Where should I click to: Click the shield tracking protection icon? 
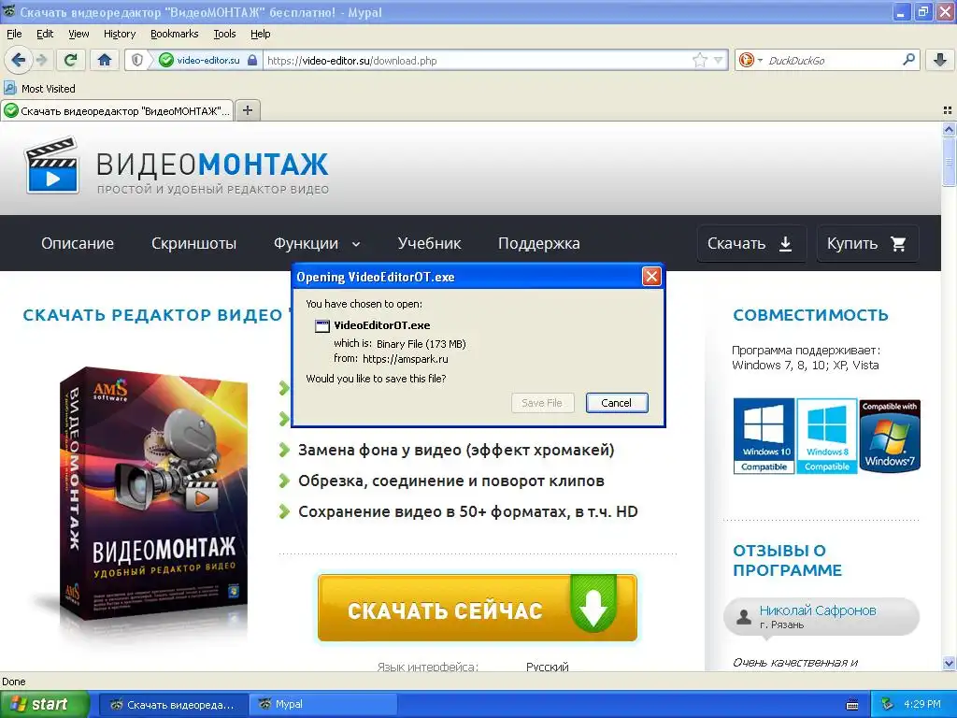coord(137,60)
